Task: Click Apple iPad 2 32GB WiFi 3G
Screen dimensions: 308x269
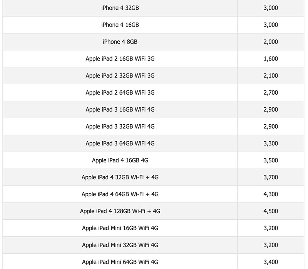Action: tap(120, 76)
